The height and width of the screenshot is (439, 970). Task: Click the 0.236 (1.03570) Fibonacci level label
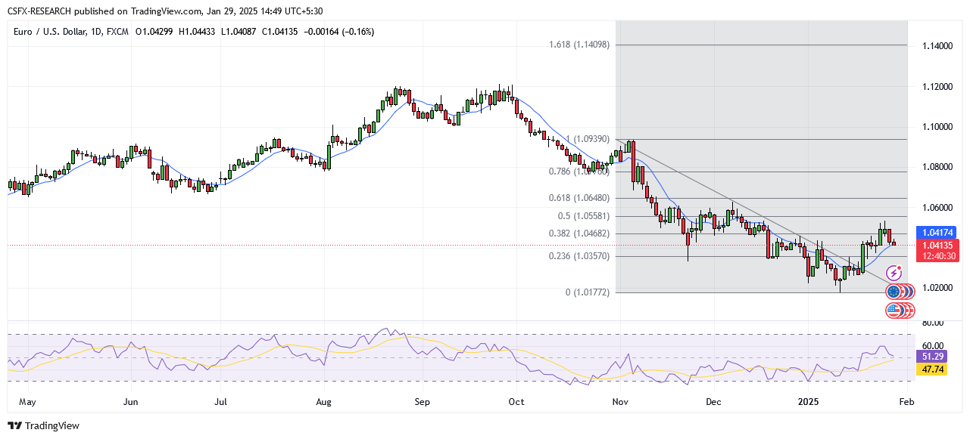pyautogui.click(x=579, y=256)
